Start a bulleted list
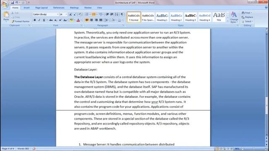 click(87, 14)
